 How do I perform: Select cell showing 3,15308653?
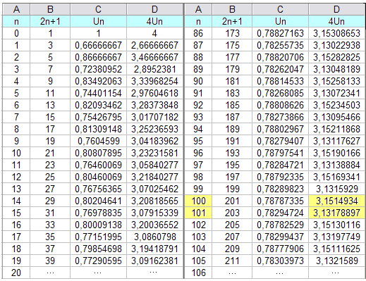[336, 33]
